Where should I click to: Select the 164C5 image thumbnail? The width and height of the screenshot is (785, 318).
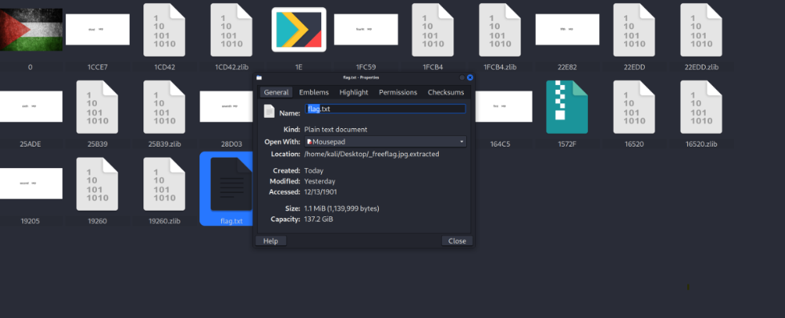[504, 107]
